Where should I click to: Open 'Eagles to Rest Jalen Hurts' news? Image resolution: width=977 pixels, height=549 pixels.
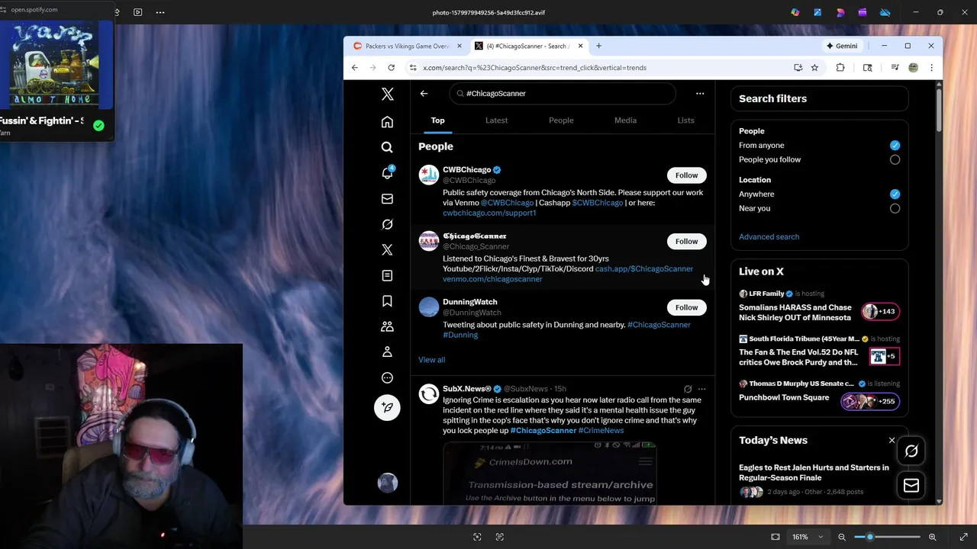point(814,473)
